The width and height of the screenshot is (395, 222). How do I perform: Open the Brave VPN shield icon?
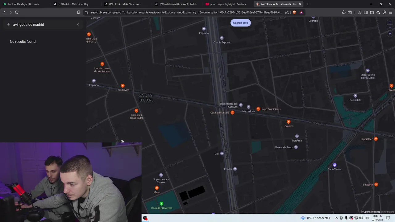point(384,12)
